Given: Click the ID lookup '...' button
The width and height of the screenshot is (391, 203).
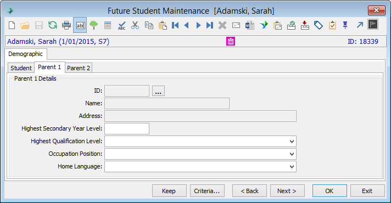Looking at the screenshot, I should point(158,91).
